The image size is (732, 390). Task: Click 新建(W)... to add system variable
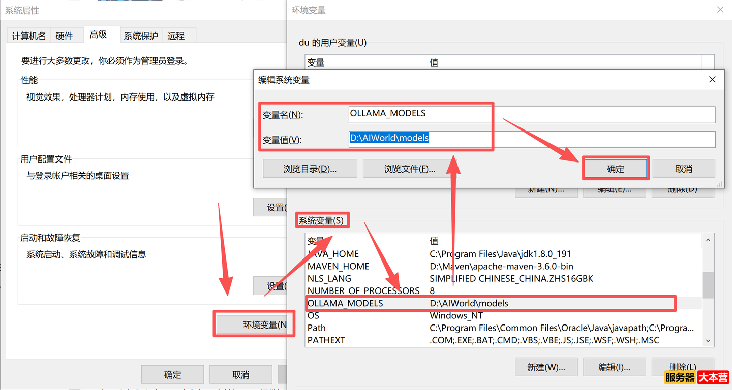(546, 367)
